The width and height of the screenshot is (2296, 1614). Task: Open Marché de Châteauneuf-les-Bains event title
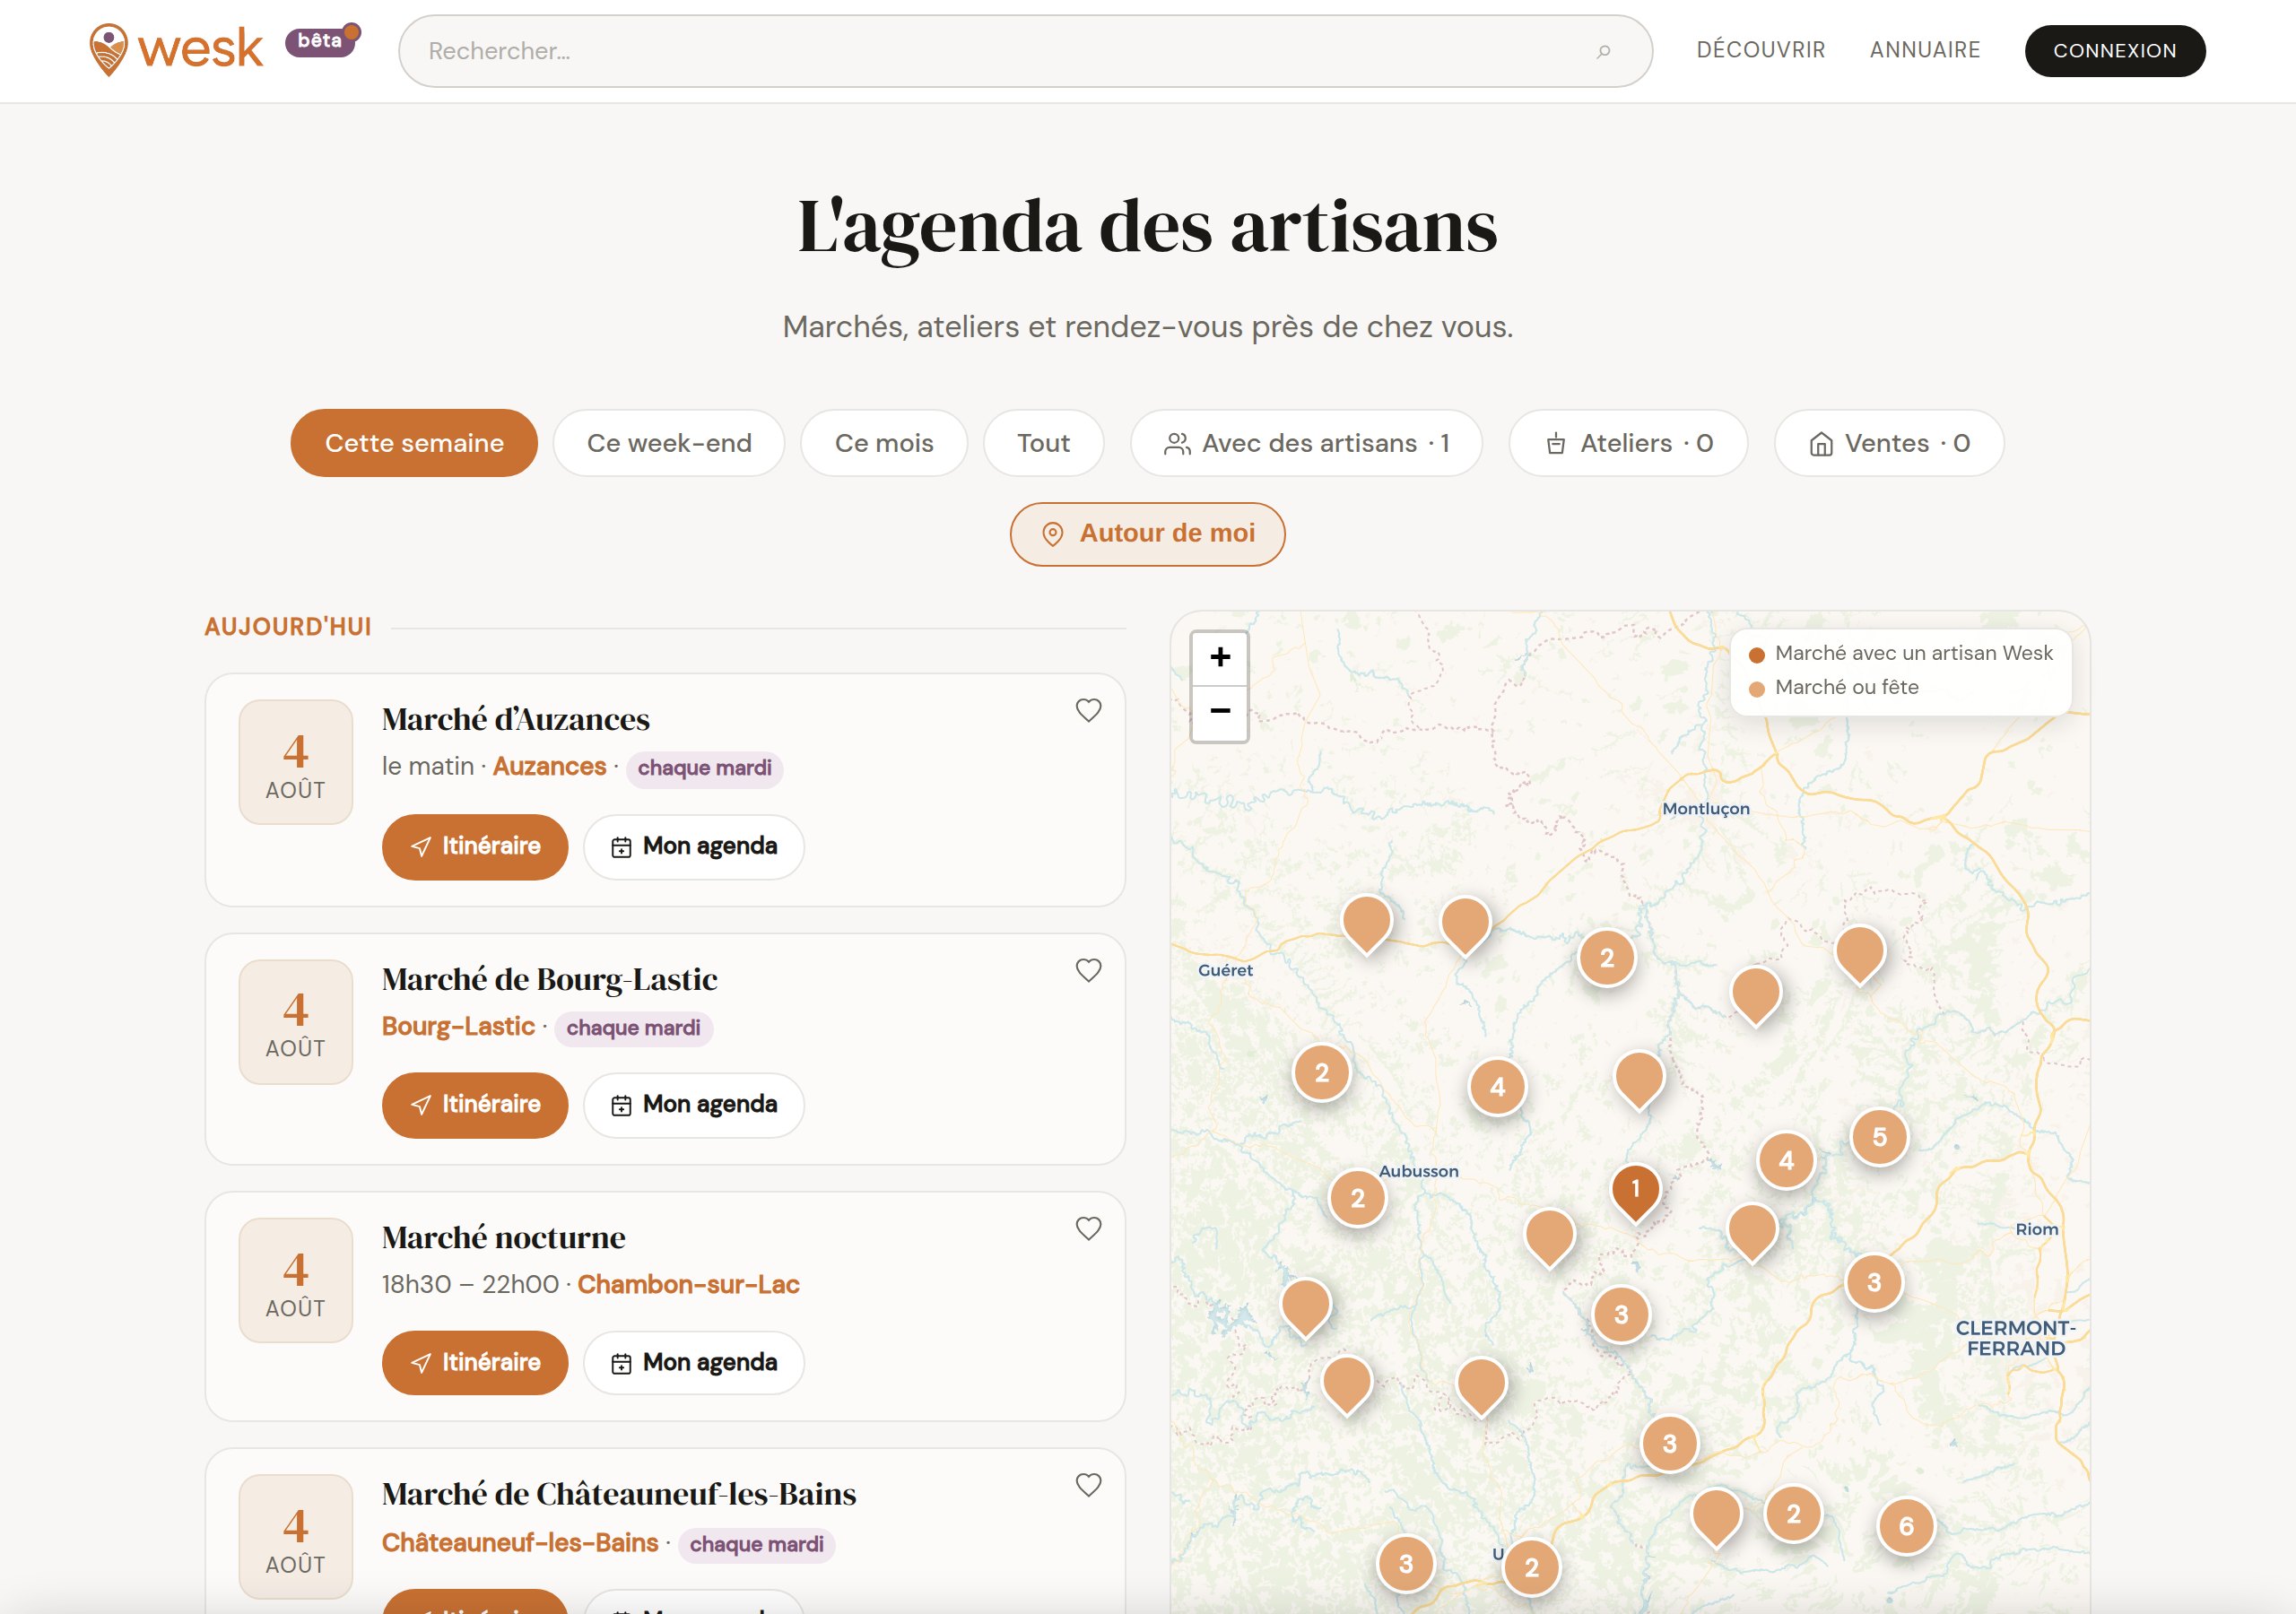pyautogui.click(x=619, y=1494)
